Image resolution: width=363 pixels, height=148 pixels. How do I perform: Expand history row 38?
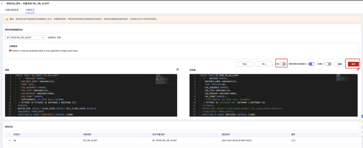coord(10,141)
